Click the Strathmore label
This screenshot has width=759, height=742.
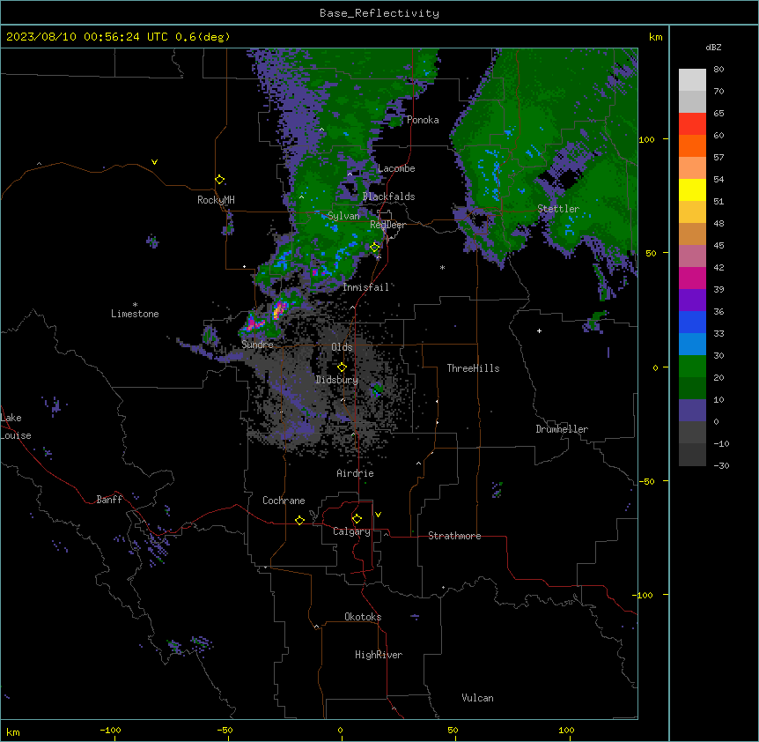(454, 536)
